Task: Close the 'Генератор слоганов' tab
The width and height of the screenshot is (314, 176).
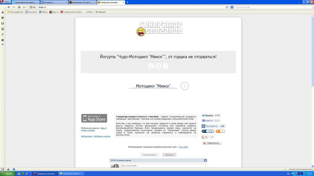Action: coord(123,2)
